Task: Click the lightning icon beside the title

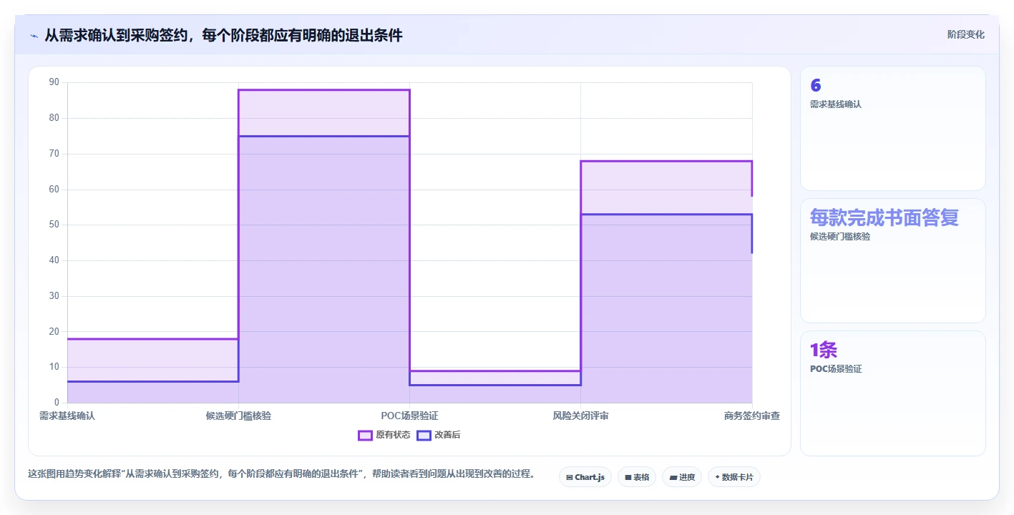Action: click(34, 36)
